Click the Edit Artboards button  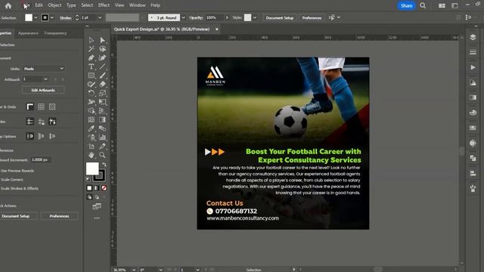coord(43,90)
